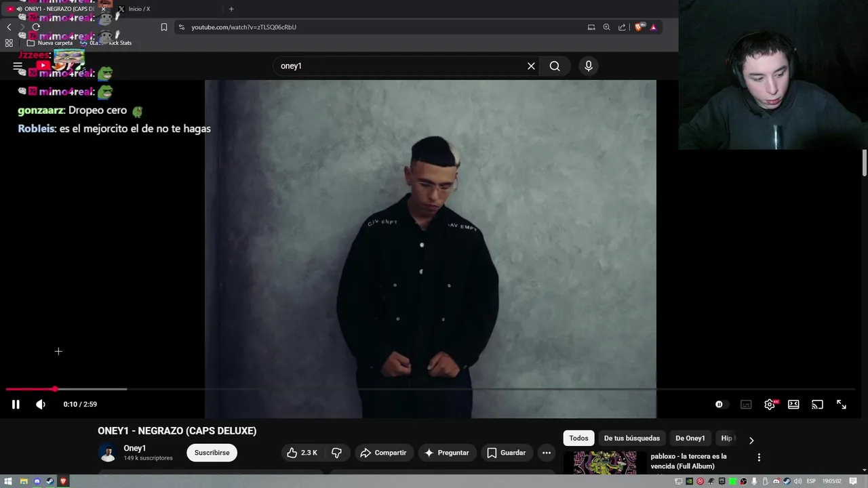Image resolution: width=868 pixels, height=488 pixels.
Task: Open the Nueva carpeta bookmark folder
Action: click(50, 43)
